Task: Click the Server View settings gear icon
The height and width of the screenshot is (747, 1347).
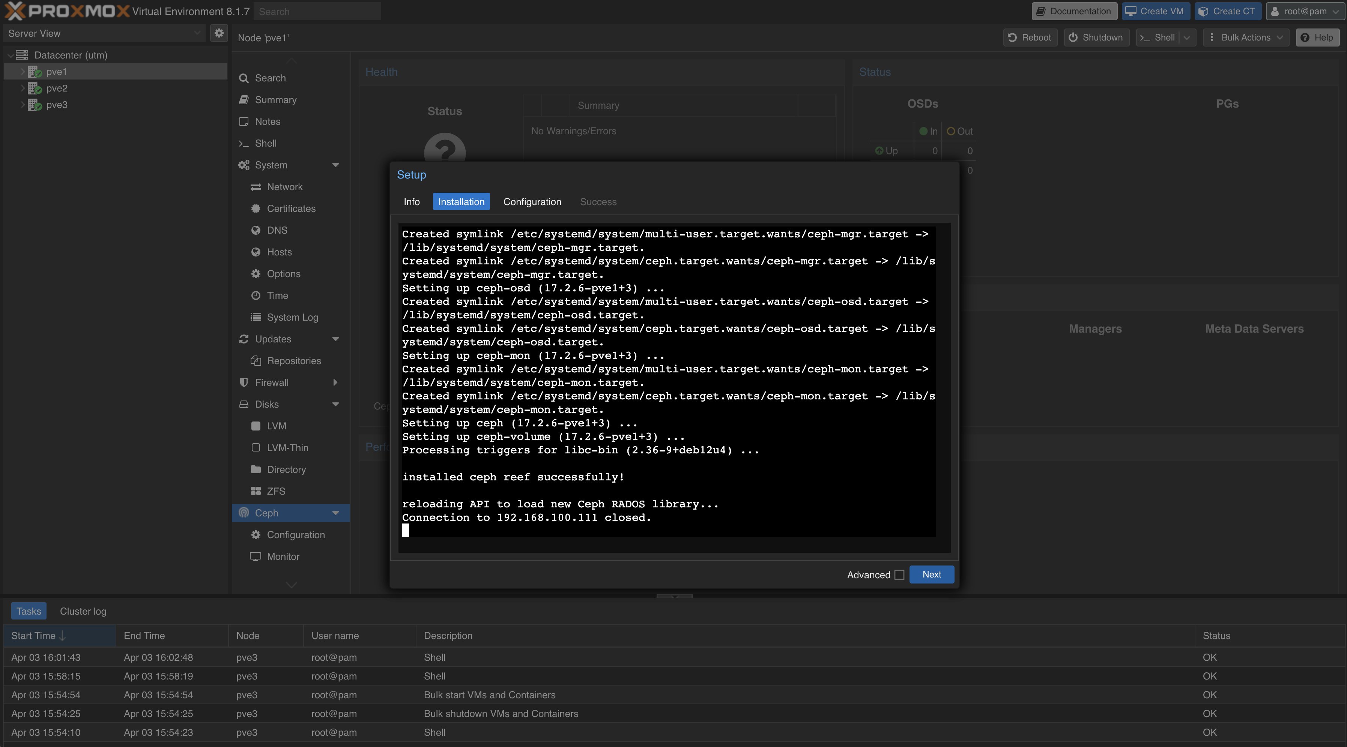Action: (219, 33)
